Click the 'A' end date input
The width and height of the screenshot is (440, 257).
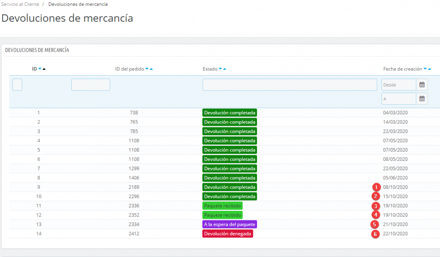(399, 99)
